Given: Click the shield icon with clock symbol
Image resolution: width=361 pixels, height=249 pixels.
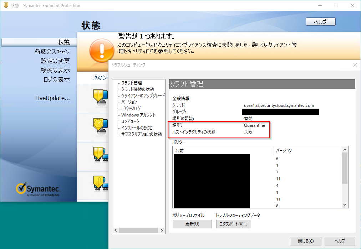Looking at the screenshot, I should [x=101, y=126].
